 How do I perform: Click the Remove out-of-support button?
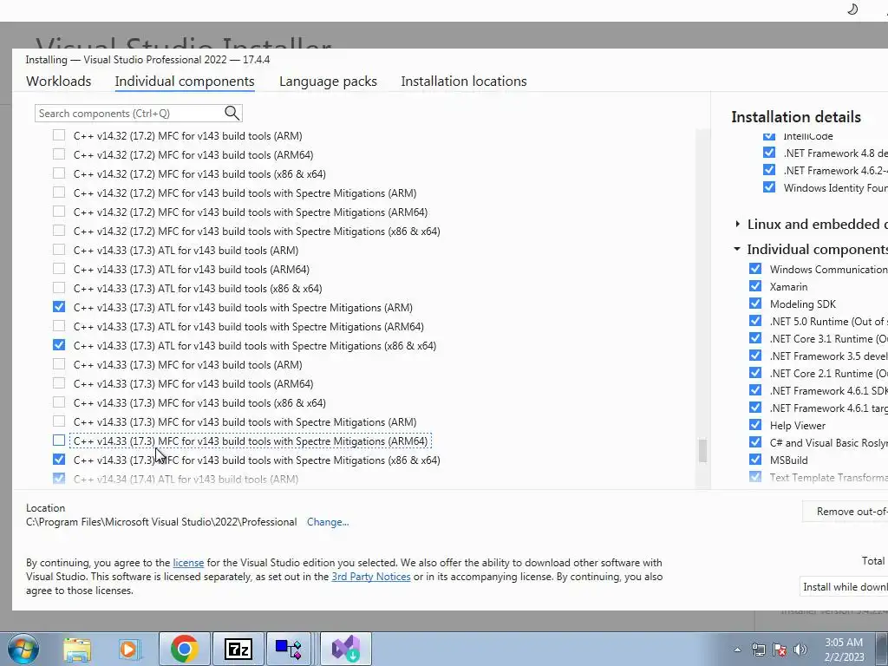tap(845, 512)
